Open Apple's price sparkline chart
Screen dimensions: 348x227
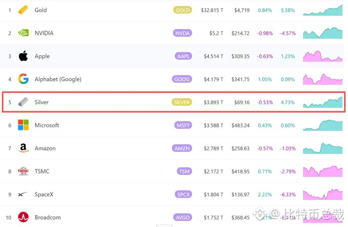(323, 56)
